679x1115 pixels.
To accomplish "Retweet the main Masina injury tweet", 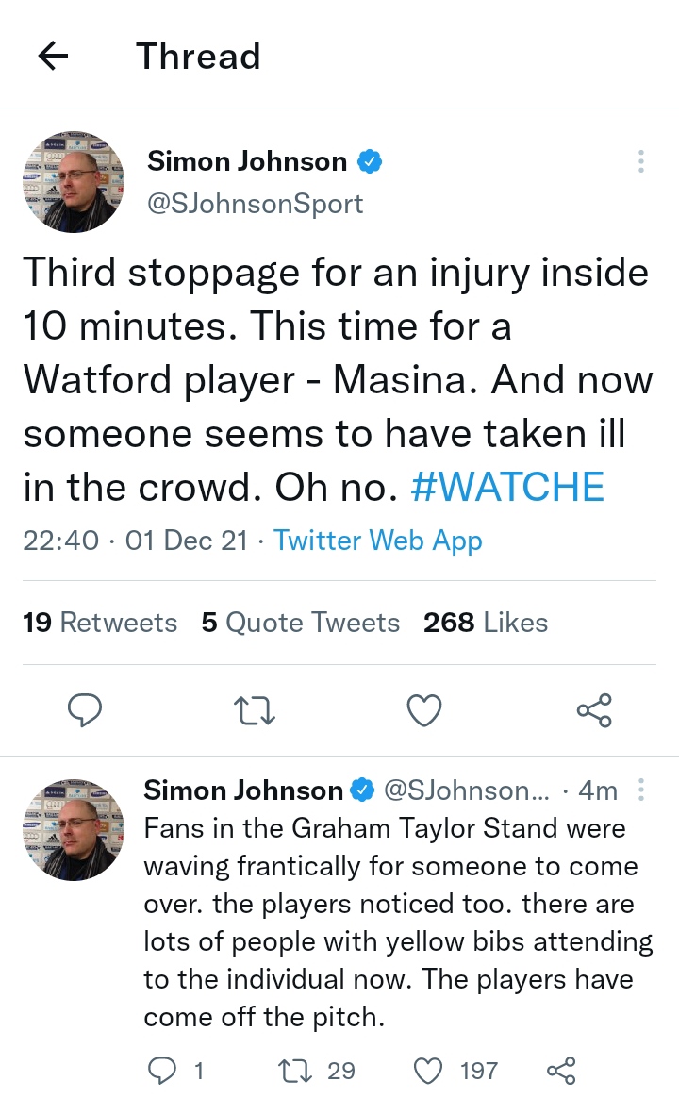I will coord(255,710).
